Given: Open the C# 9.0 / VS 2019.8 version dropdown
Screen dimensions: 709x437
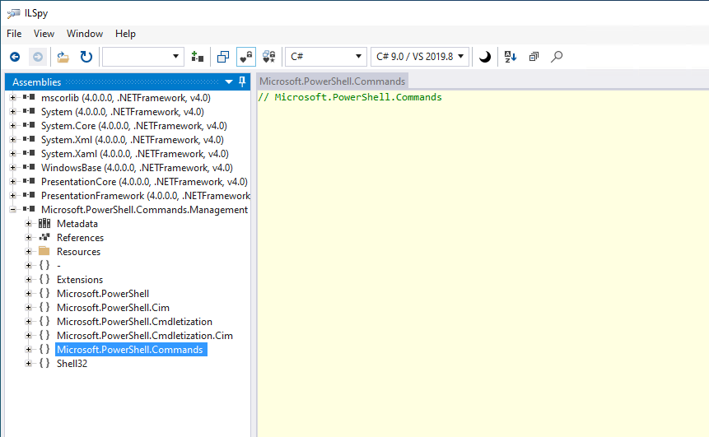Looking at the screenshot, I should (x=420, y=57).
